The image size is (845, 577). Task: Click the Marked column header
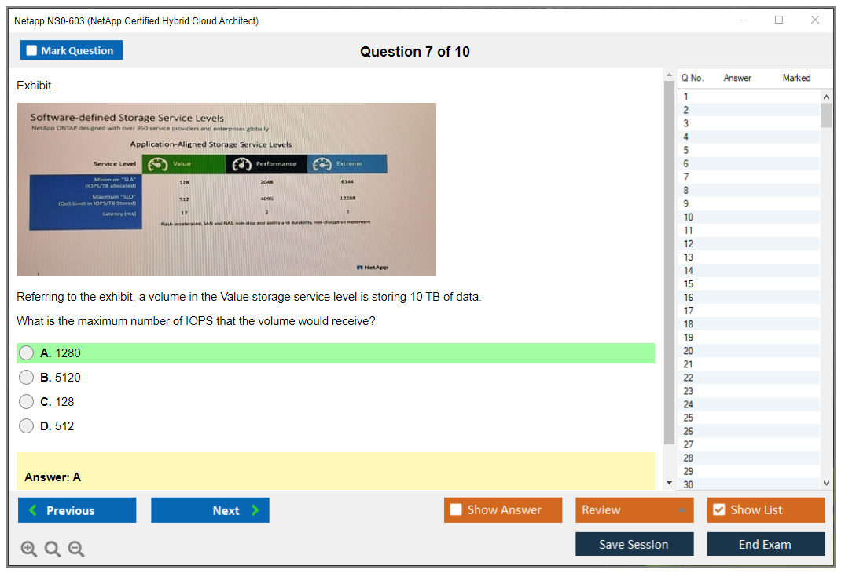pyautogui.click(x=796, y=78)
